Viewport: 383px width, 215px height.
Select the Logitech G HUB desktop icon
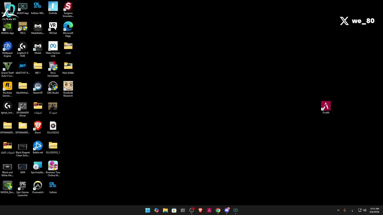pos(23,49)
